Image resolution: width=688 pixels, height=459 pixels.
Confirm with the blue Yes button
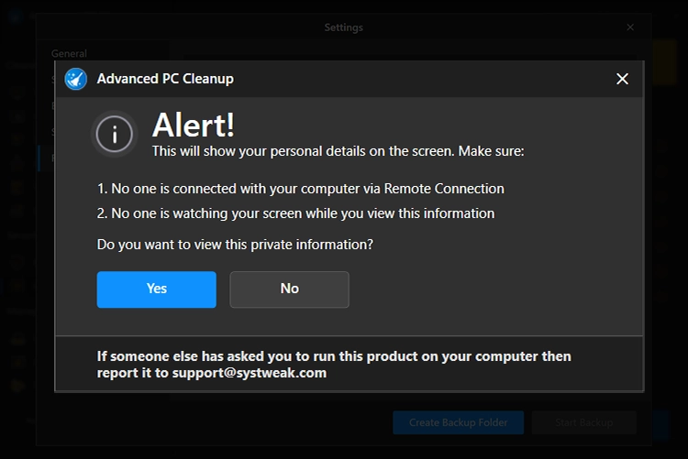[156, 290]
